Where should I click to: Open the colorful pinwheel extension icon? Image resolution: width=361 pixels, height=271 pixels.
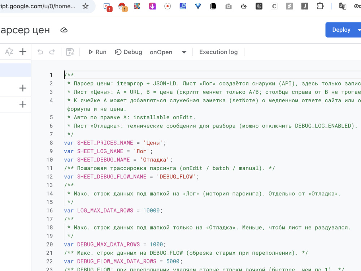137,6
